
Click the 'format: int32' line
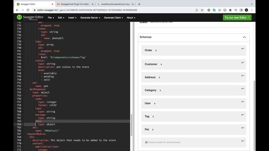47,105
